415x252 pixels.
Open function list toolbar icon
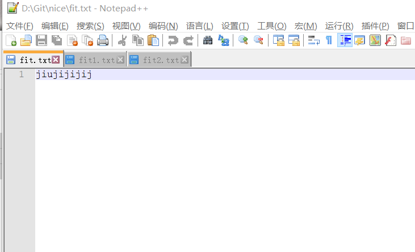(391, 40)
